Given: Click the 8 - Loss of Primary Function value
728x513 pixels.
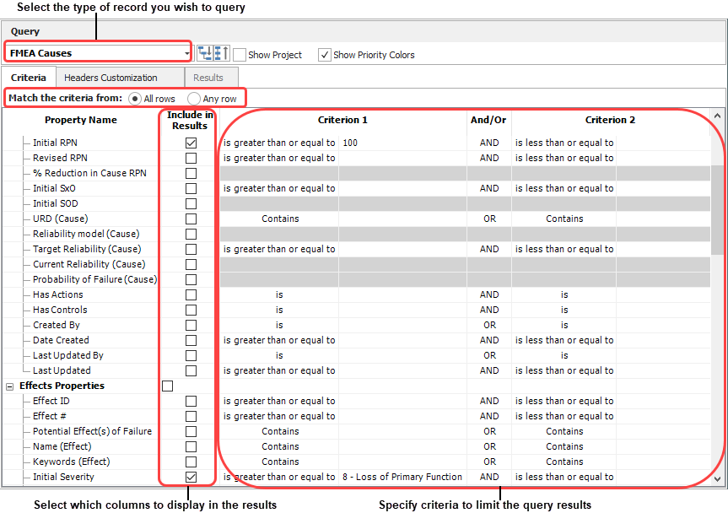Looking at the screenshot, I should click(x=402, y=478).
